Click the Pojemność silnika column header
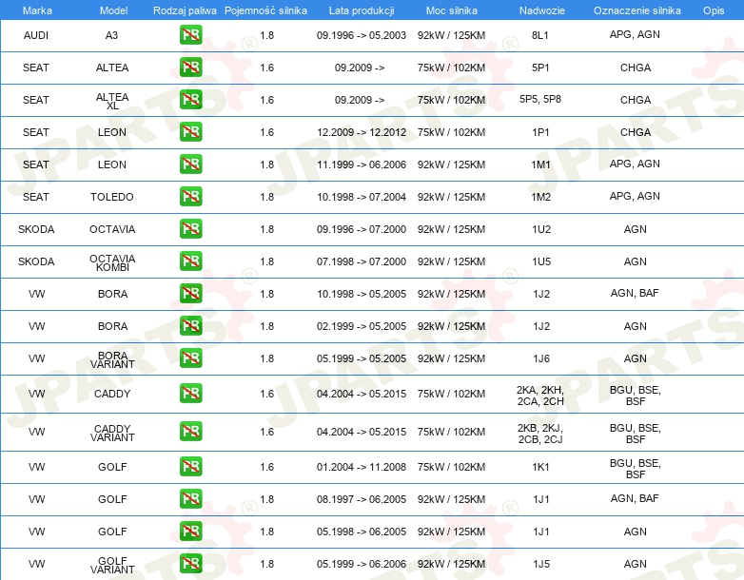 point(265,10)
